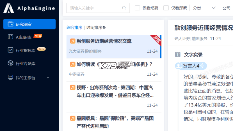Click 深度 ribbon on 融创服务 item
This screenshot has width=233, height=131.
[x=157, y=40]
